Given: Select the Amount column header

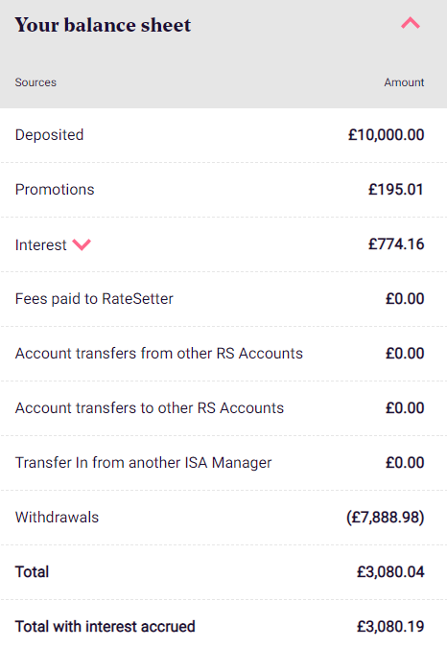Looking at the screenshot, I should (404, 82).
